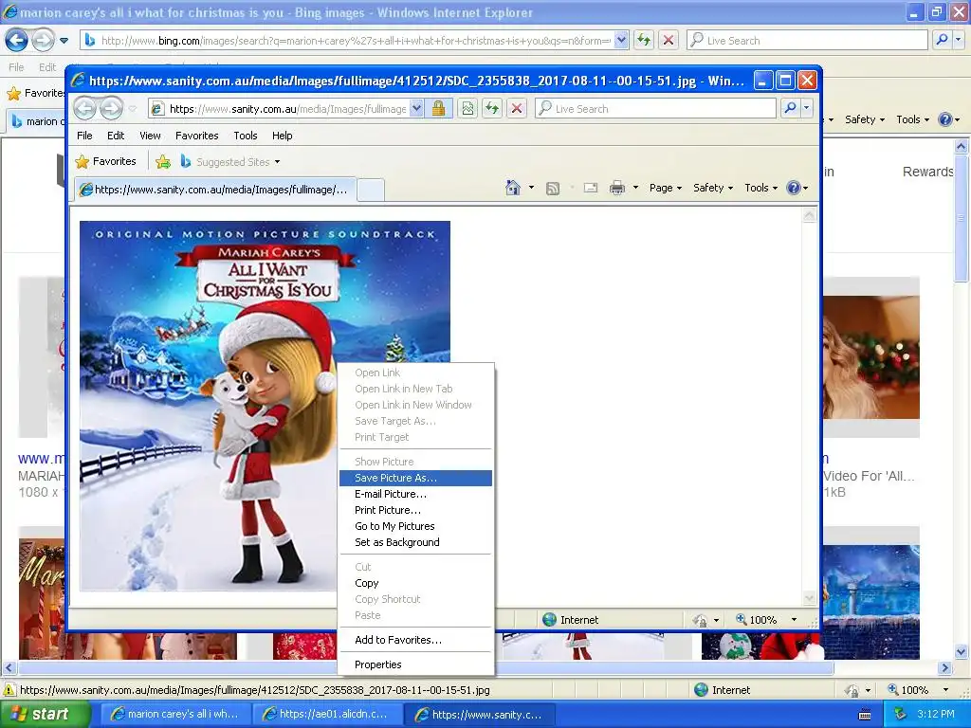The image size is (971, 728).
Task: Open the zoom level dropdown in front status bar
Action: click(794, 620)
